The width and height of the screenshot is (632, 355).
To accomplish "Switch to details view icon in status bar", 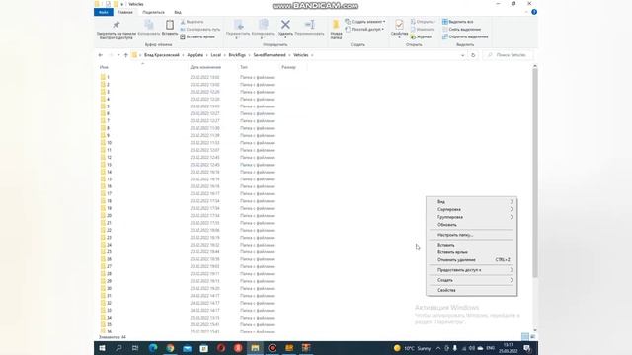I will coord(524,336).
